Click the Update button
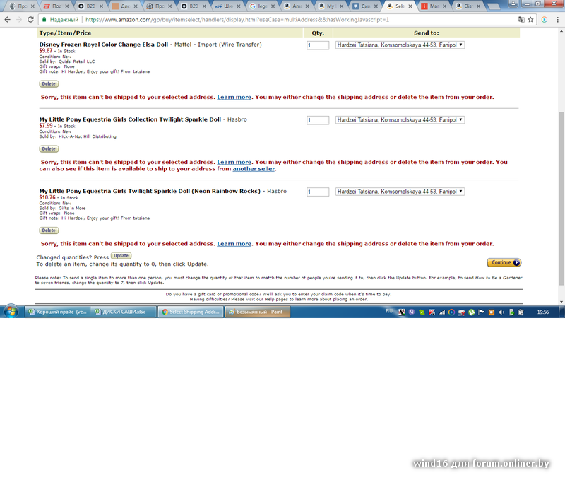 121,256
